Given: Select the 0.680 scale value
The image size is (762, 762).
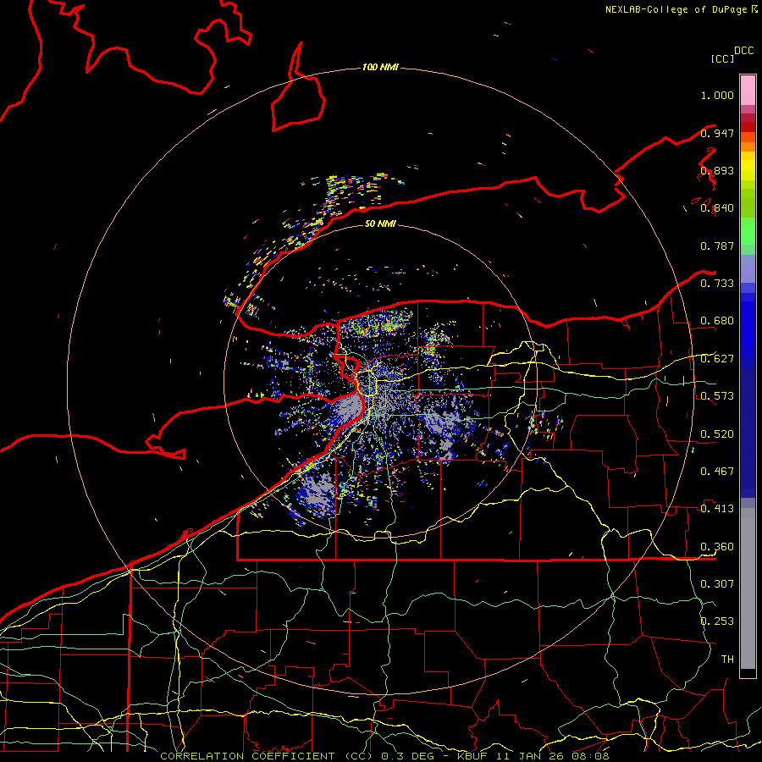Looking at the screenshot, I should tap(717, 321).
